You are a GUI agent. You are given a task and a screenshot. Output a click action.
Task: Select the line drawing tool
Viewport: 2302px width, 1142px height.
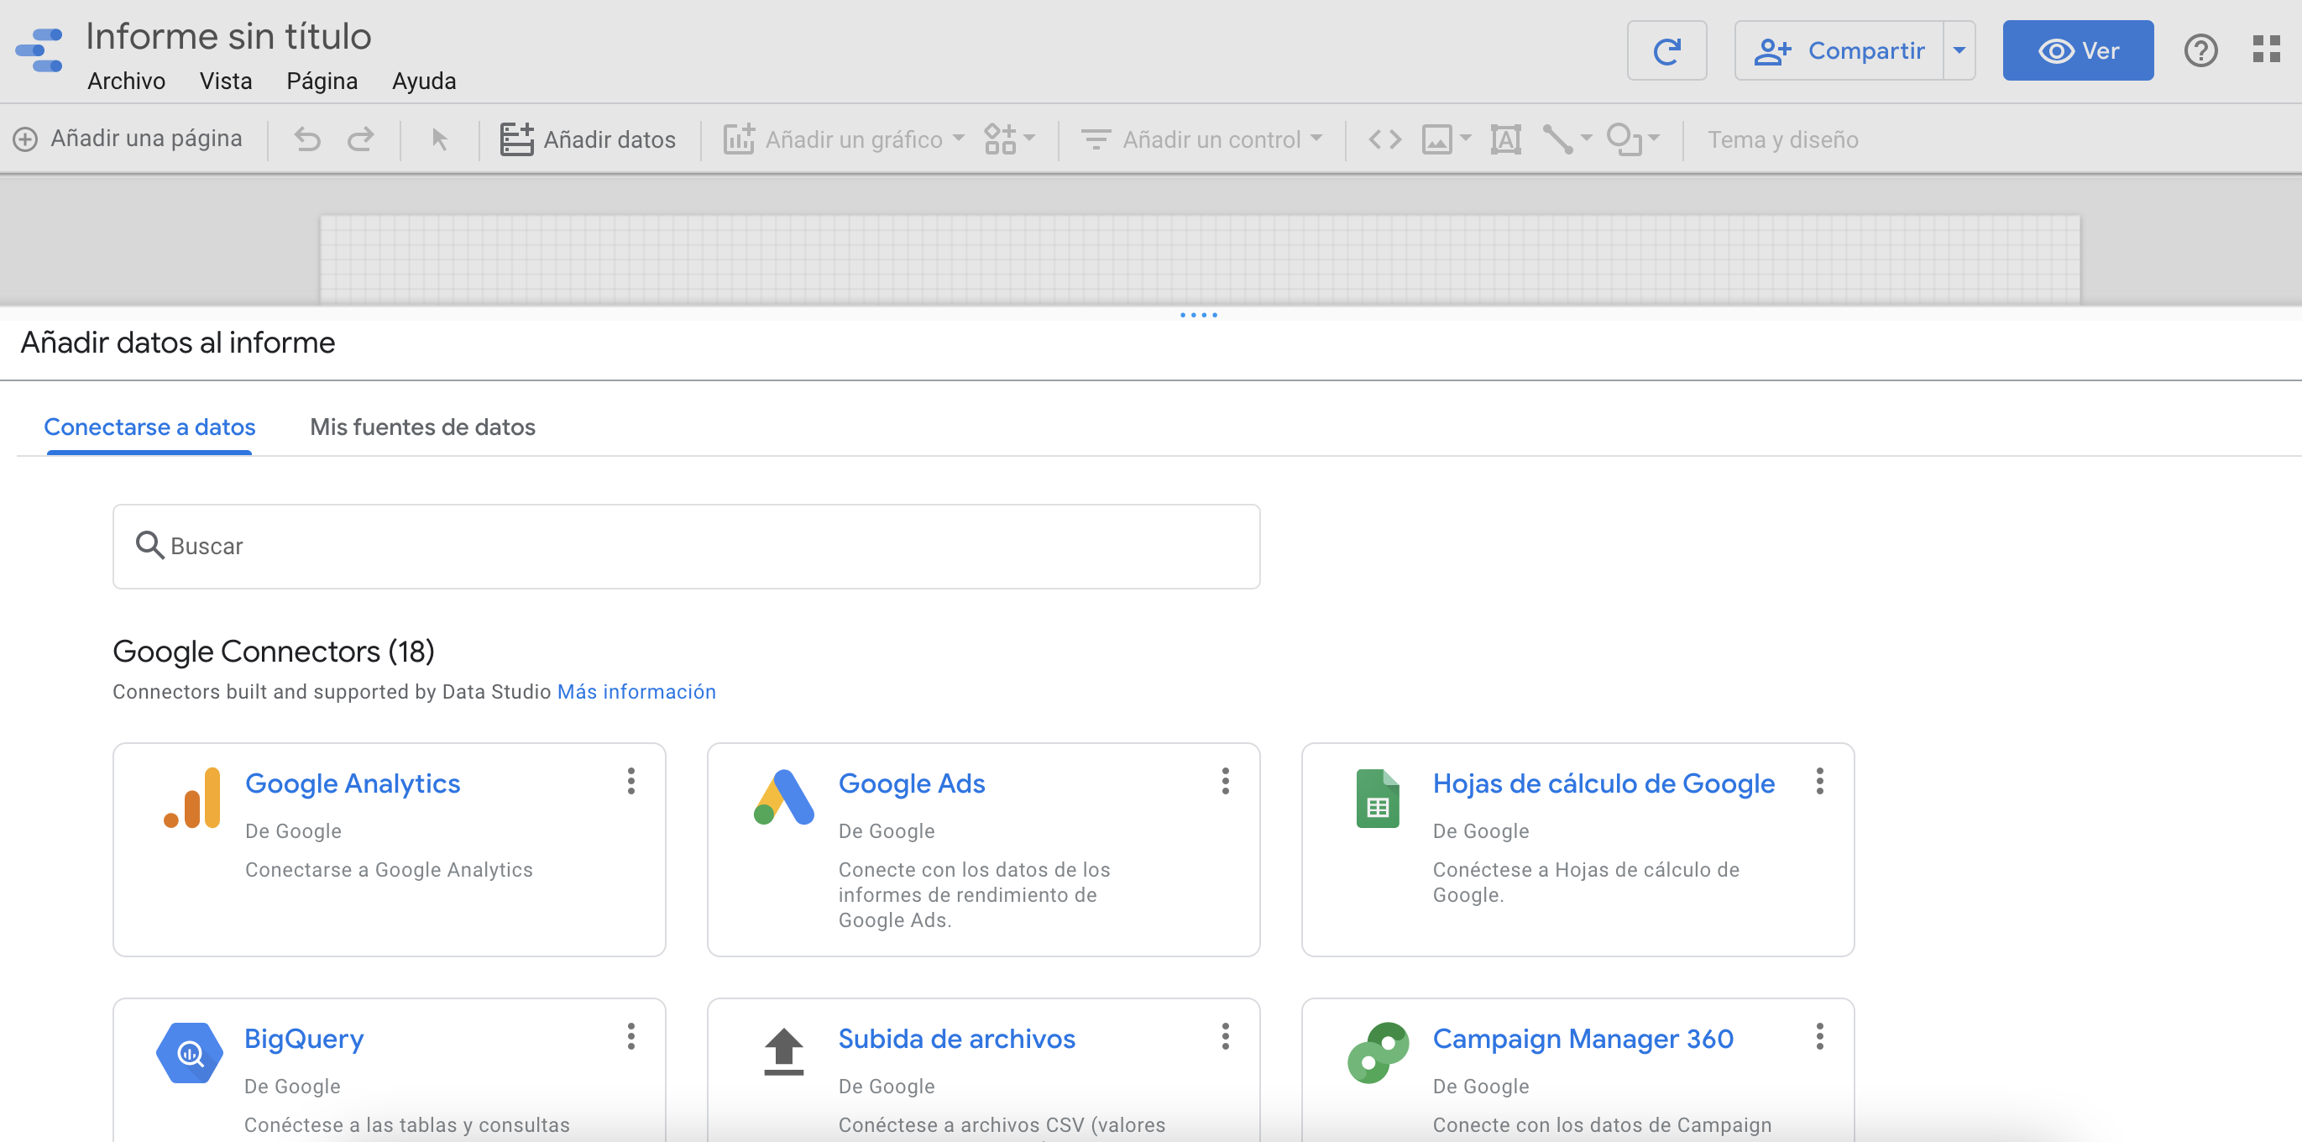click(1557, 139)
